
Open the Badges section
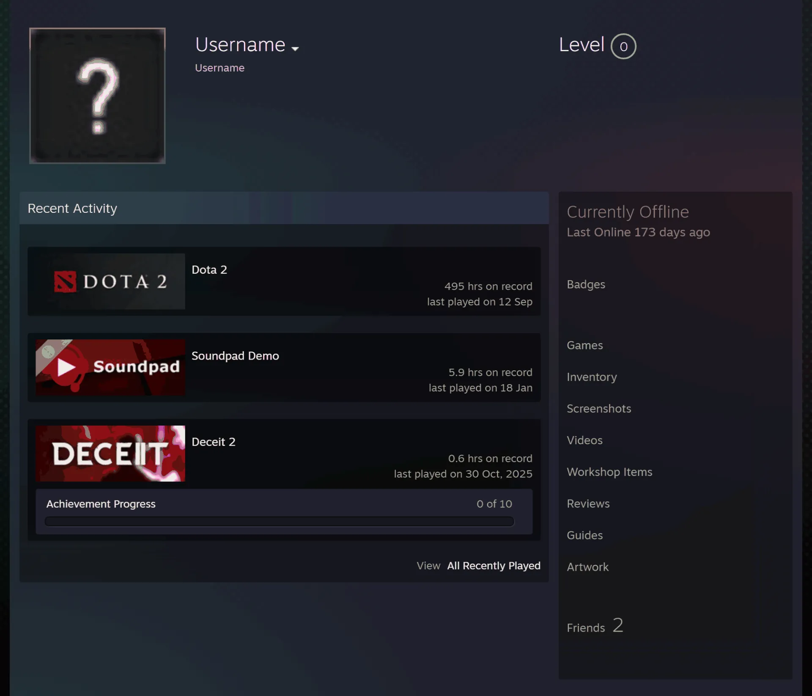tap(586, 284)
